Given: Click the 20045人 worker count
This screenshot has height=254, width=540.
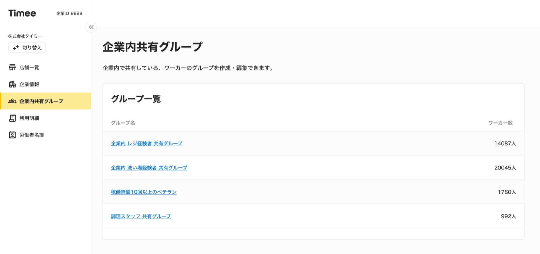Looking at the screenshot, I should [x=505, y=168].
